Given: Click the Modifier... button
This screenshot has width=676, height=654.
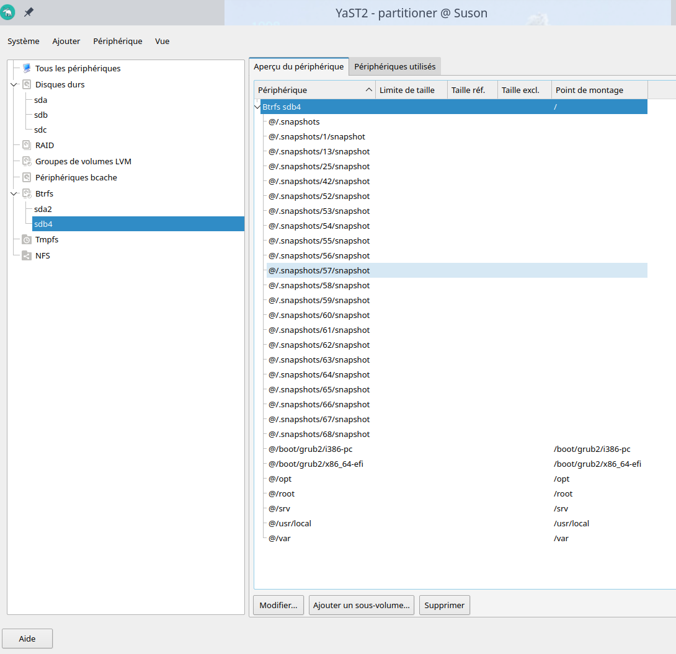Looking at the screenshot, I should tap(278, 605).
